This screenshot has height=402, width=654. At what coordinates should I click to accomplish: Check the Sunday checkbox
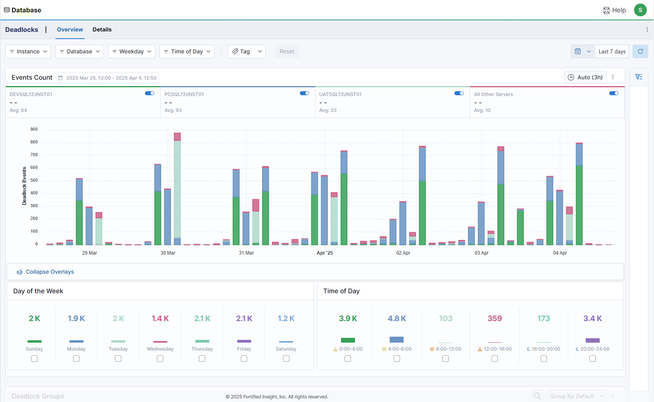point(34,358)
